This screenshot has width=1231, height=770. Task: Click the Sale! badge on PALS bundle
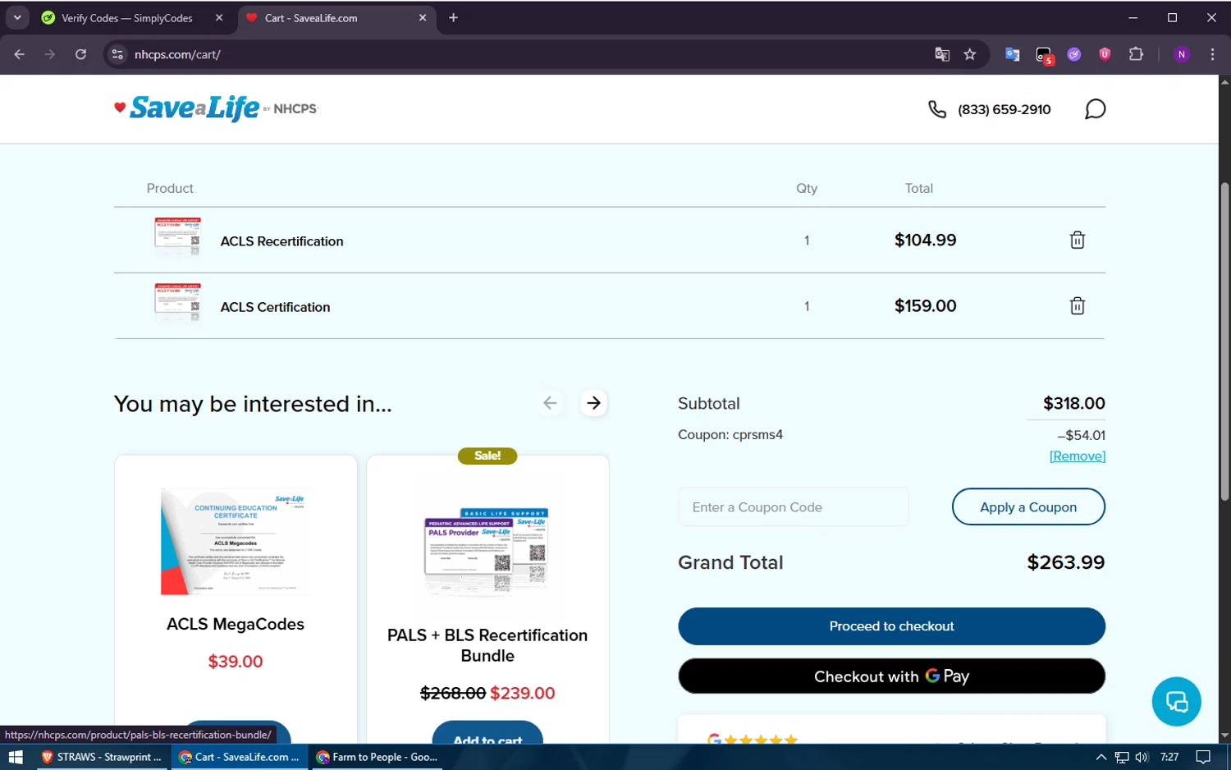pyautogui.click(x=487, y=456)
